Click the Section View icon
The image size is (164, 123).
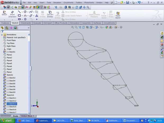[x=87, y=27]
